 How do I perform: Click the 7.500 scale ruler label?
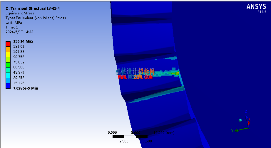(x=148, y=141)
